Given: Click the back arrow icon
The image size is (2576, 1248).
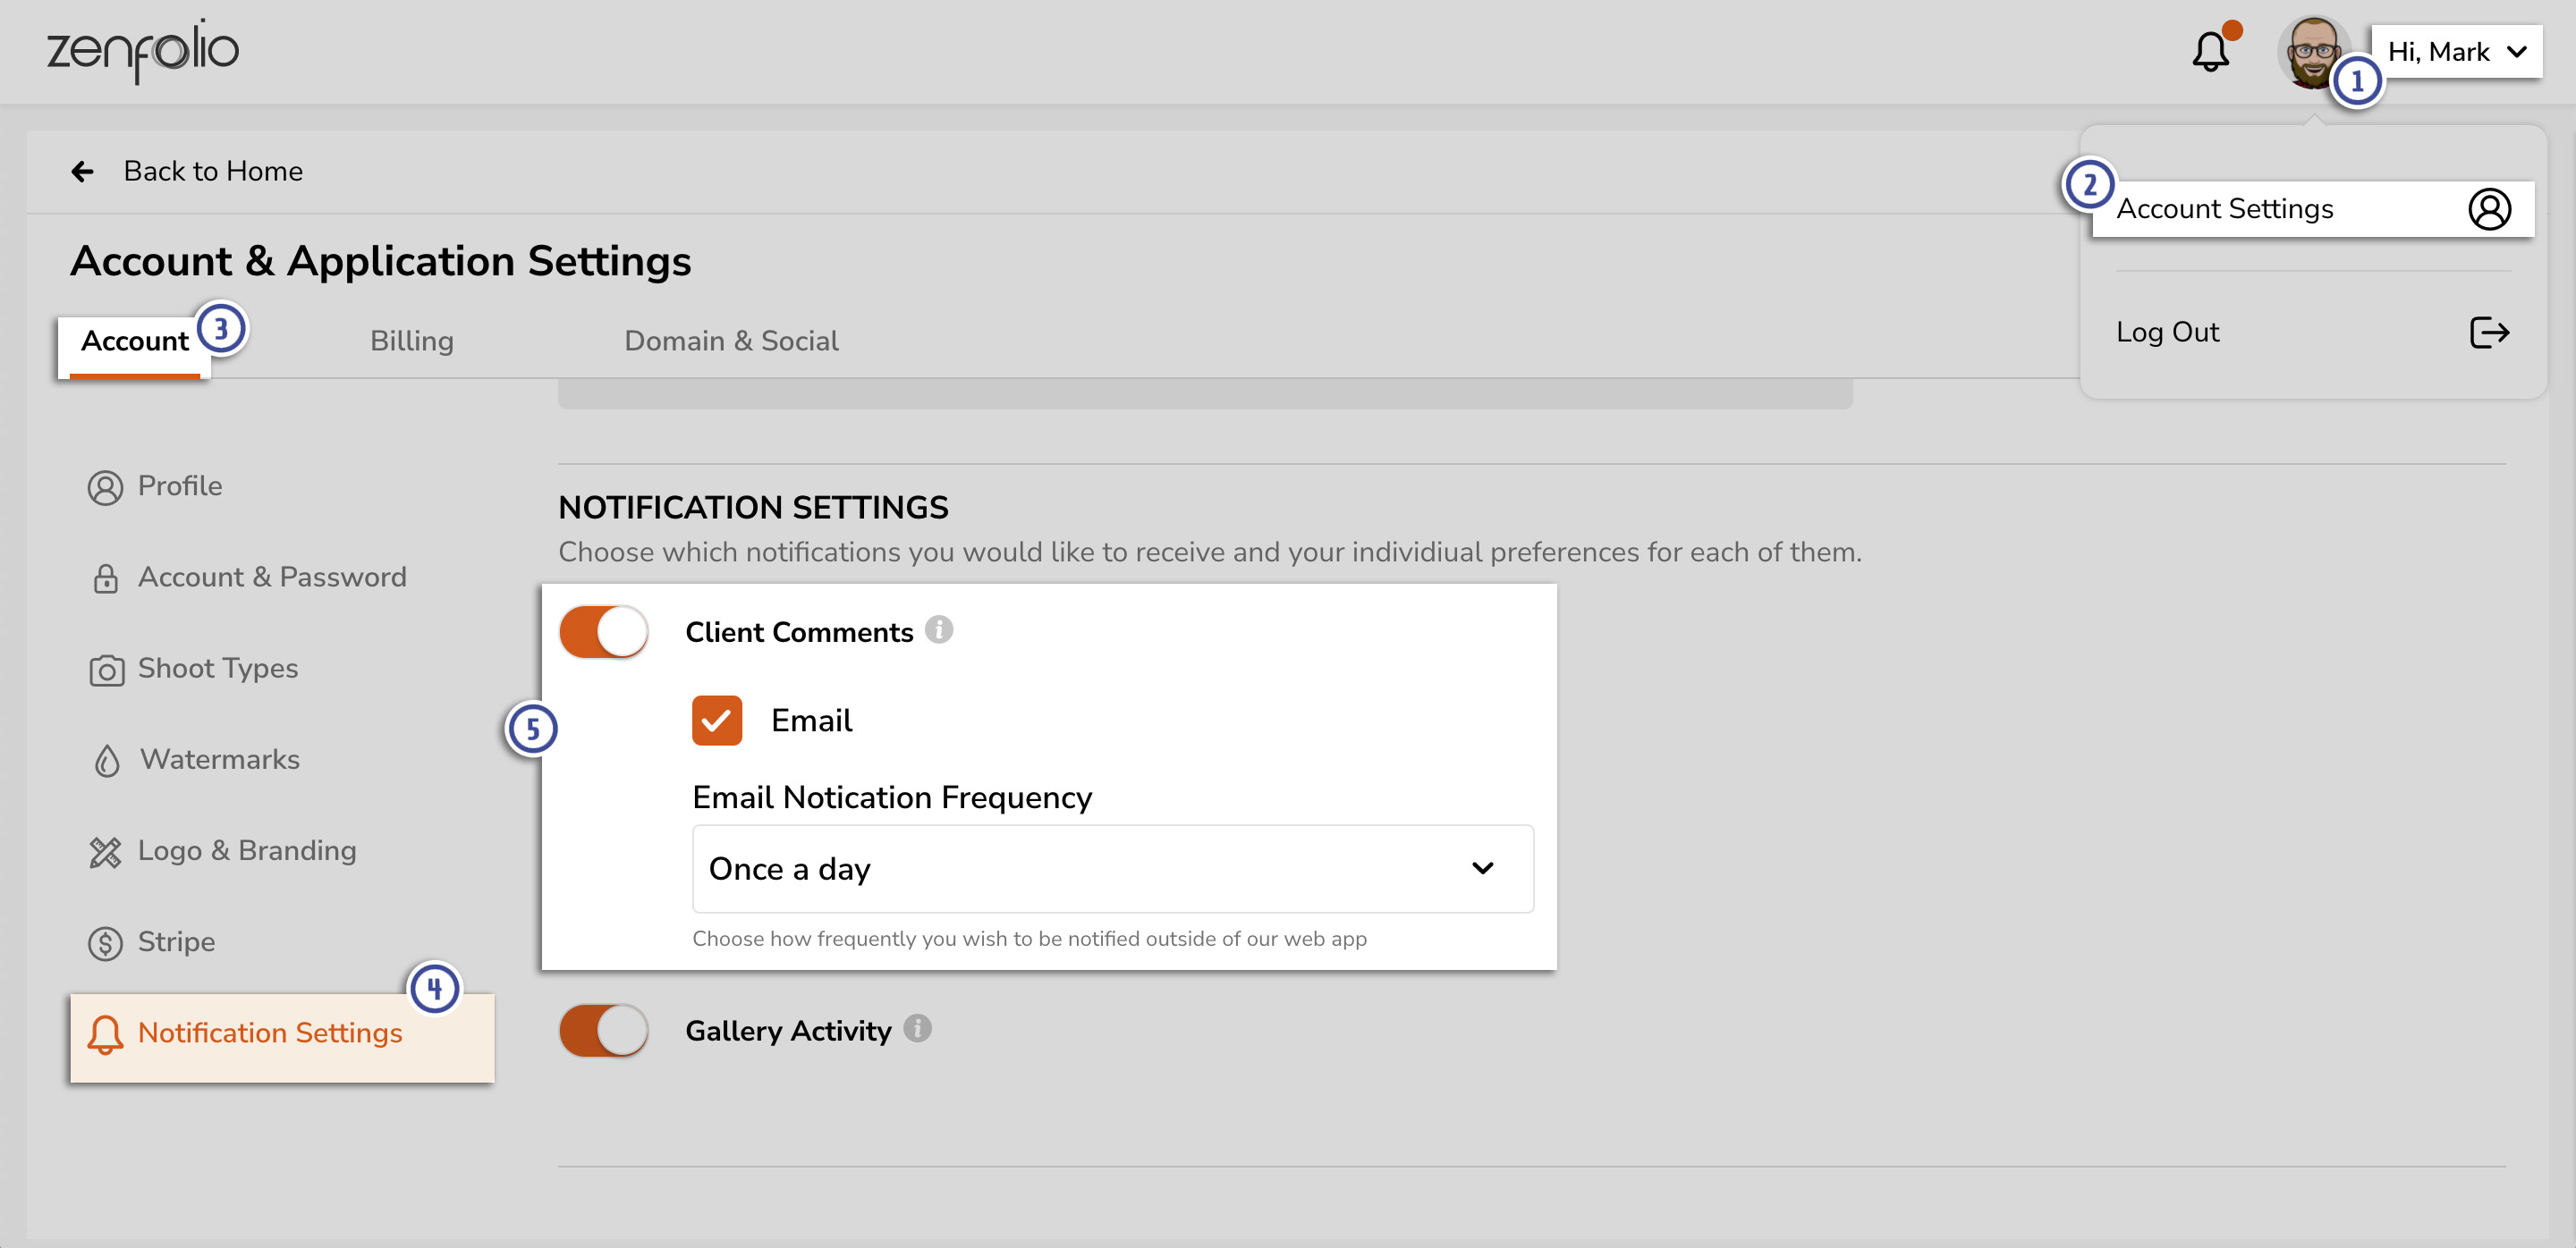Looking at the screenshot, I should click(83, 172).
